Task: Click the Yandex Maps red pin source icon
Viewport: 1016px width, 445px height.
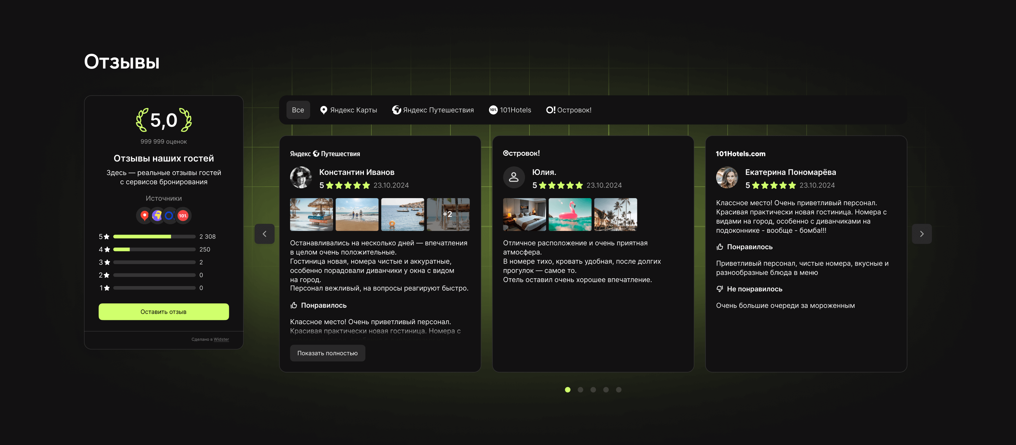Action: [144, 215]
